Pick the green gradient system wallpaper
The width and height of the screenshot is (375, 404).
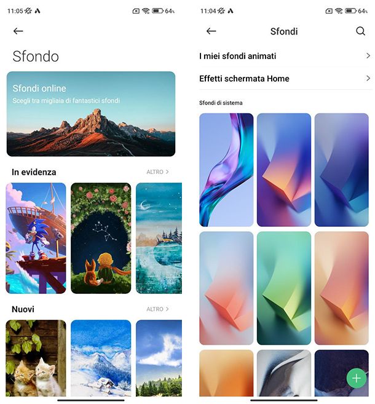click(x=284, y=288)
